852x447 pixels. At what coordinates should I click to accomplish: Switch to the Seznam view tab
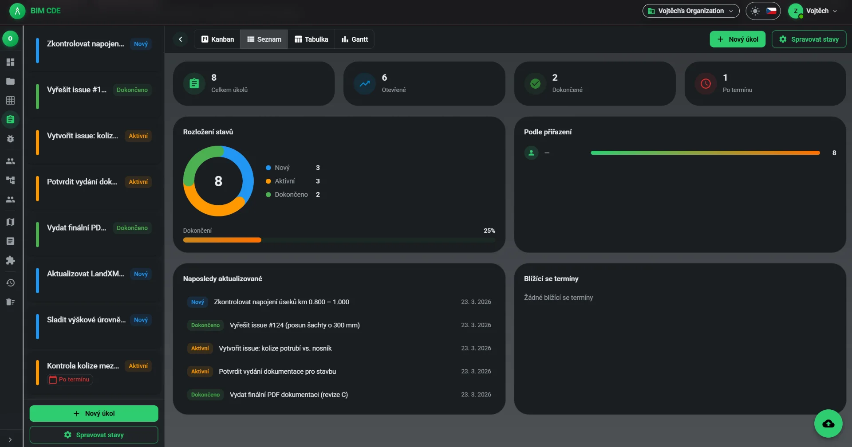[264, 39]
